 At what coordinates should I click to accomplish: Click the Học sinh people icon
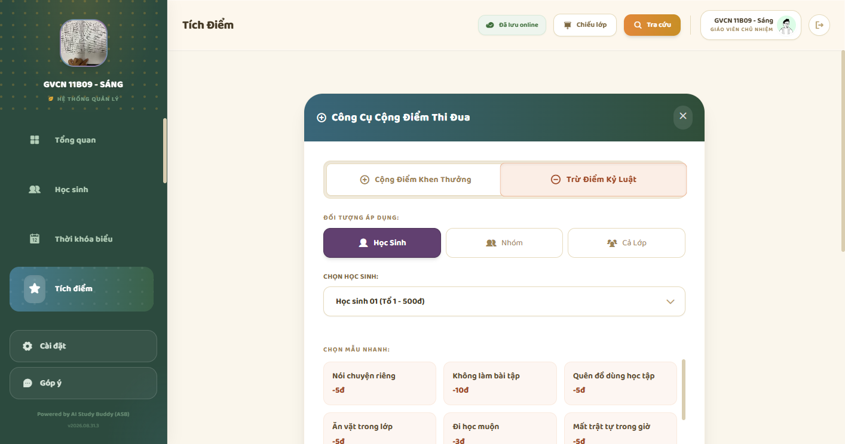click(x=35, y=189)
